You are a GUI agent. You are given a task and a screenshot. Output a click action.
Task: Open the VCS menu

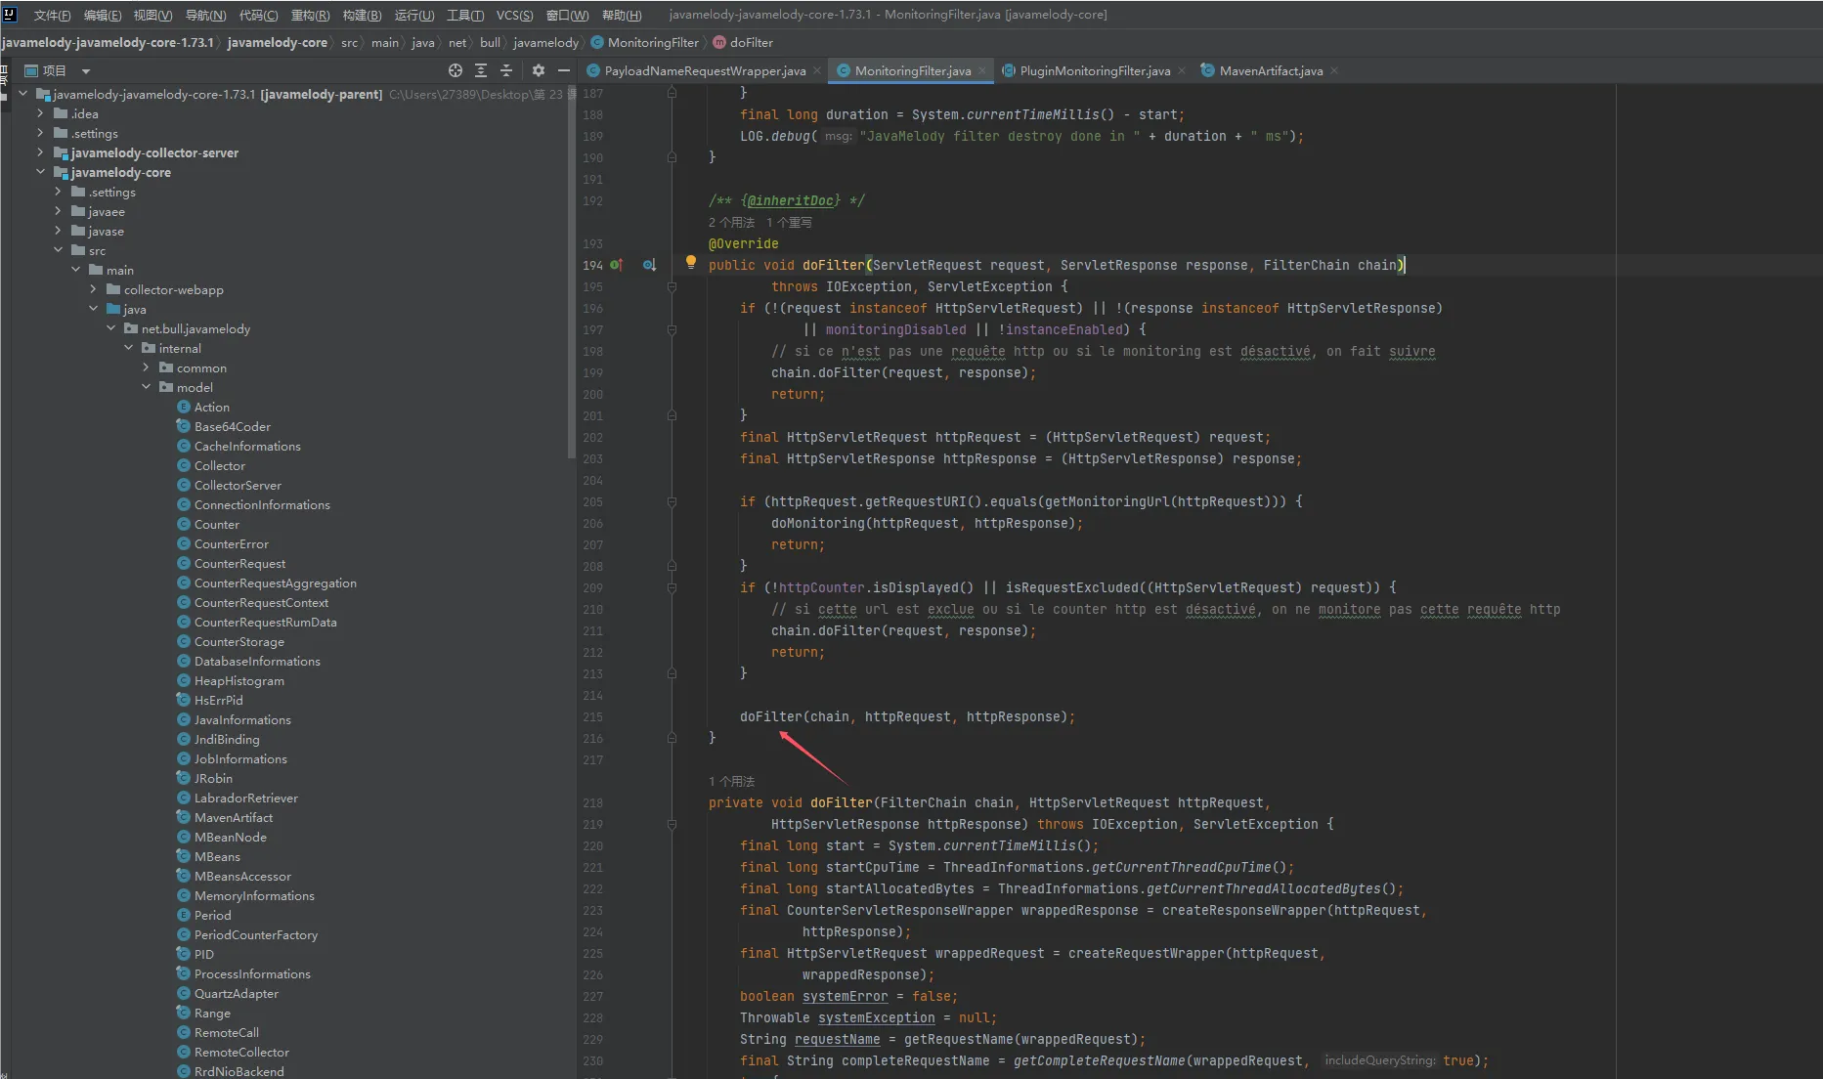[514, 15]
